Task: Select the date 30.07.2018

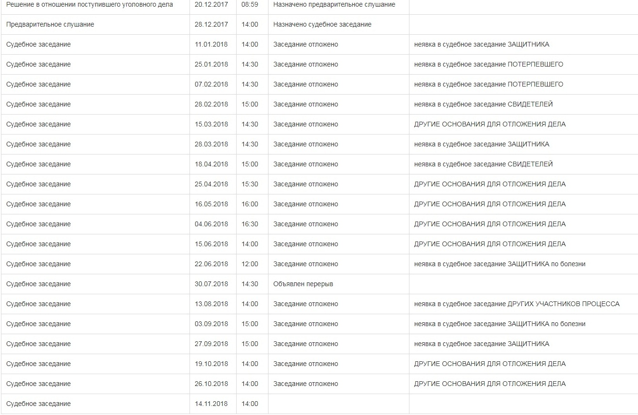Action: coord(211,284)
